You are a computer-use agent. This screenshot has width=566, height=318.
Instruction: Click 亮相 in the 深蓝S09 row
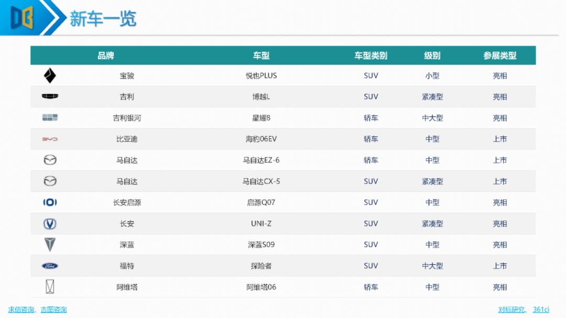pyautogui.click(x=500, y=245)
